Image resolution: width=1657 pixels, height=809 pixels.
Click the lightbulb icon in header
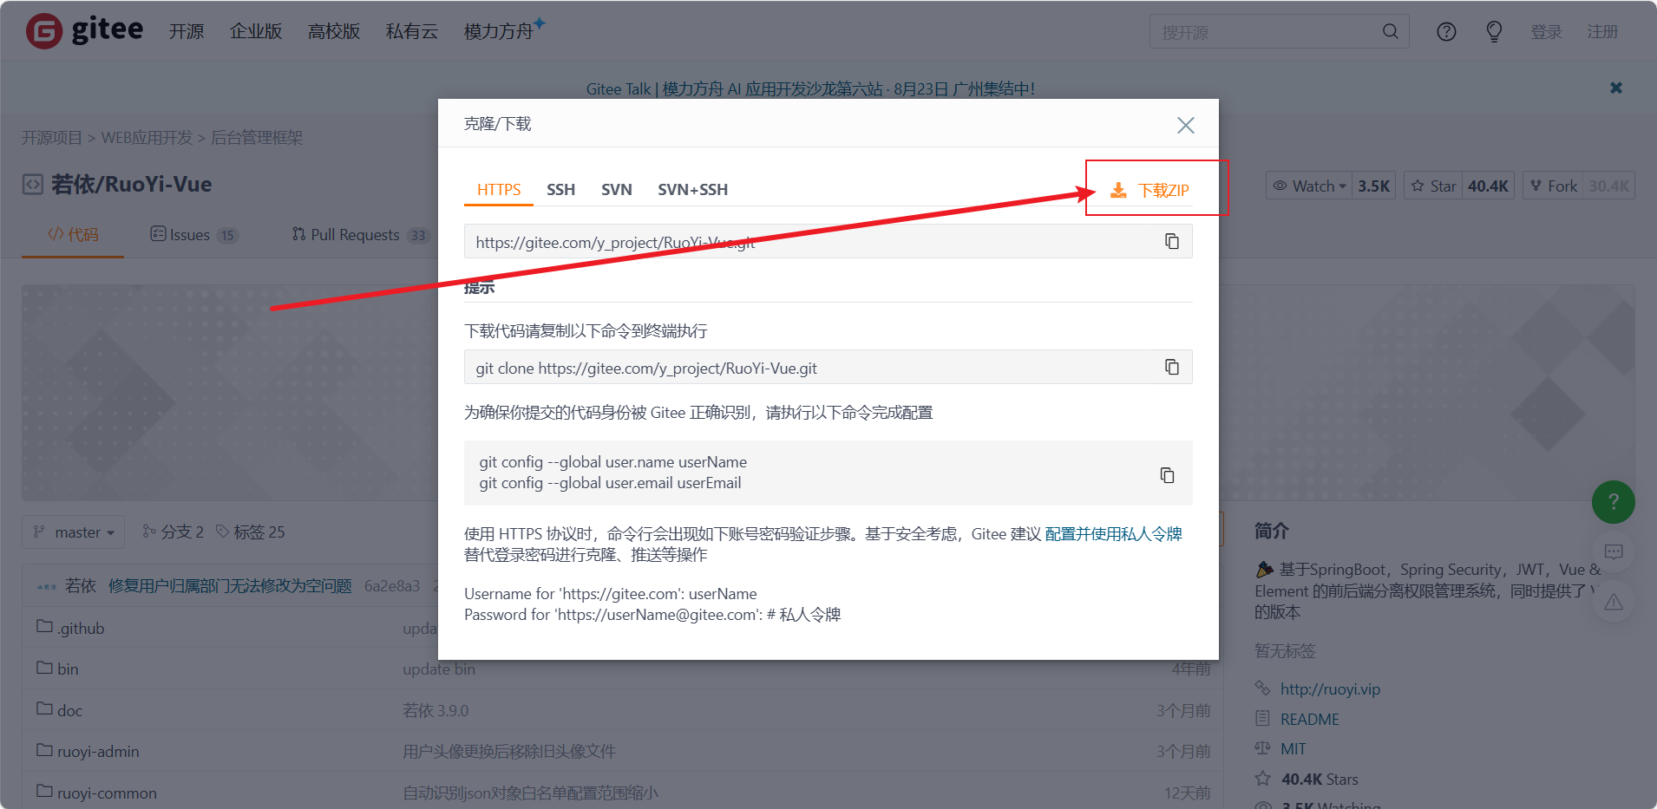tap(1494, 31)
